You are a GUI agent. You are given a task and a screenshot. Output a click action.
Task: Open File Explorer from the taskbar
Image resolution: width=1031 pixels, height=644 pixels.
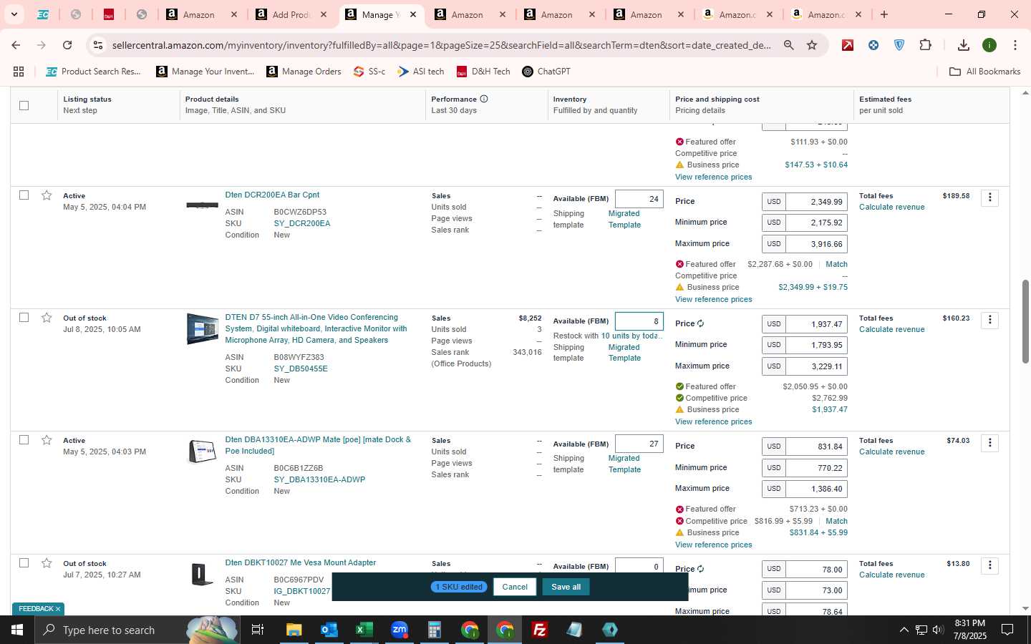pyautogui.click(x=294, y=630)
